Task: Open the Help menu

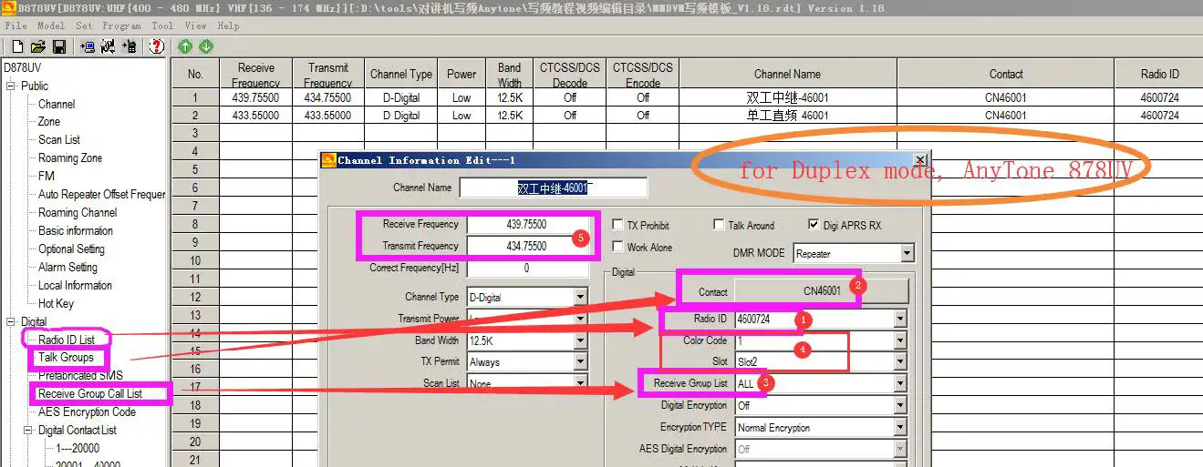Action: point(228,25)
